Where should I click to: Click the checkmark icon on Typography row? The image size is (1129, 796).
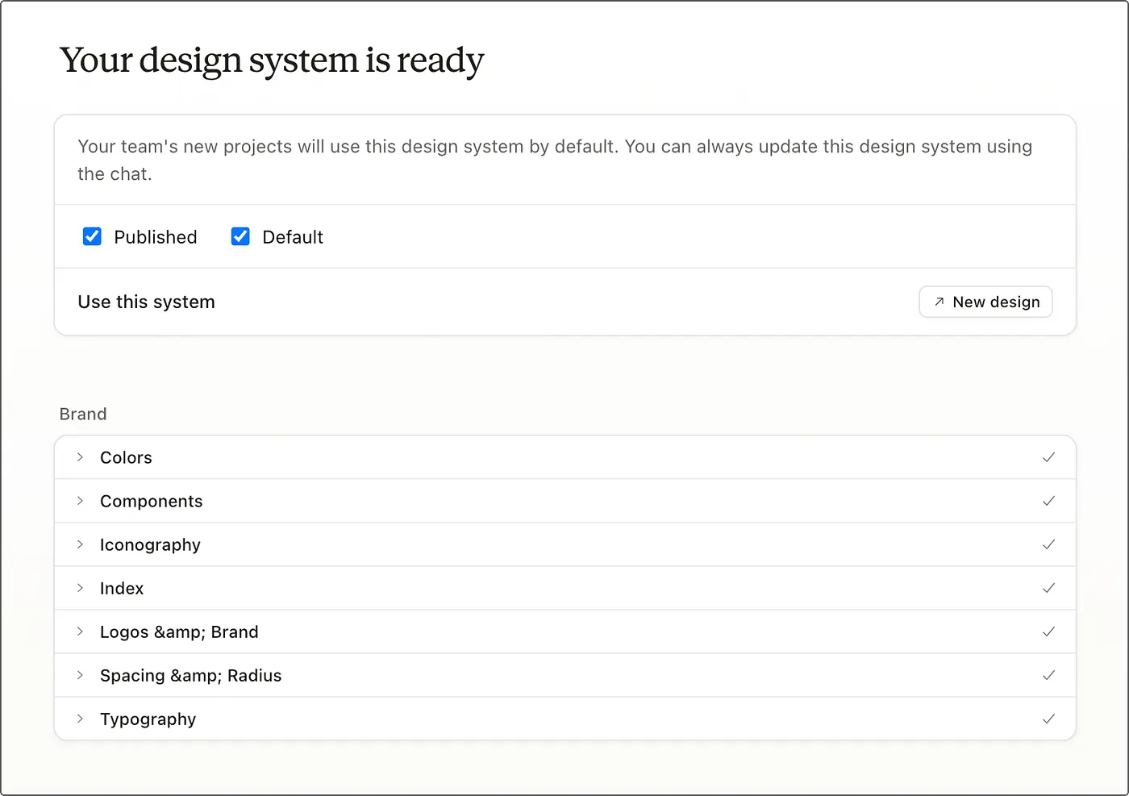point(1048,719)
